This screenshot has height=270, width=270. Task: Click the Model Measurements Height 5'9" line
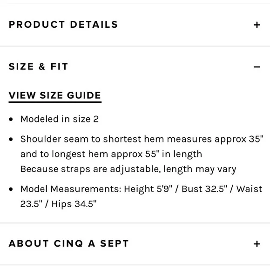tap(142, 189)
